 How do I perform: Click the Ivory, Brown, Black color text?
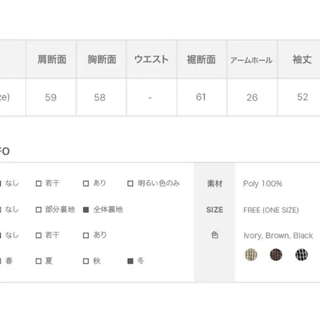pos(278,236)
